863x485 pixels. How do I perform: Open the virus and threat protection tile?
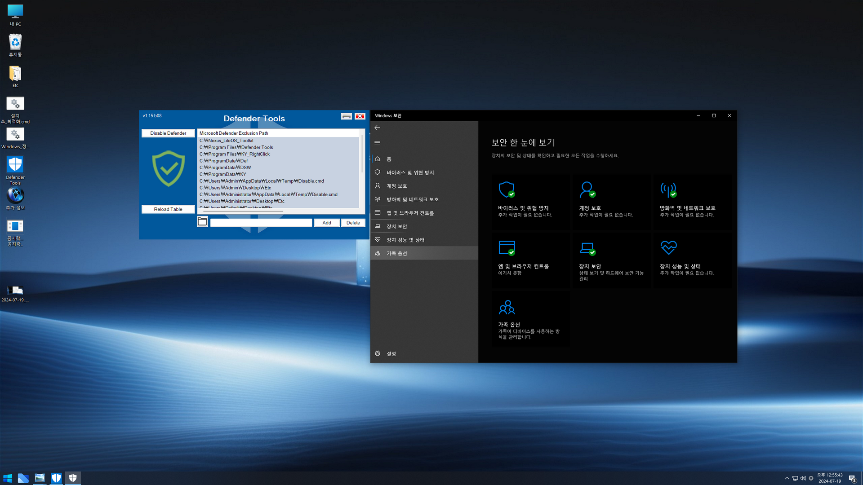coord(530,201)
